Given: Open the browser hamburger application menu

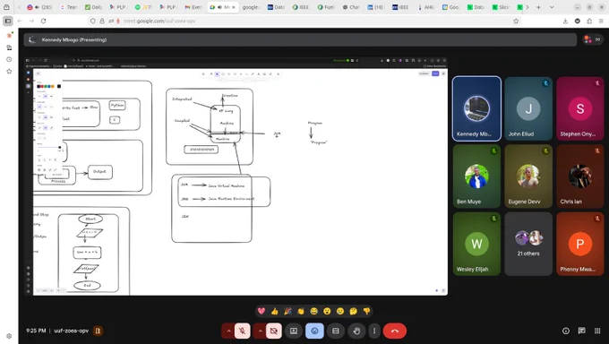Looking at the screenshot, I should pos(601,21).
